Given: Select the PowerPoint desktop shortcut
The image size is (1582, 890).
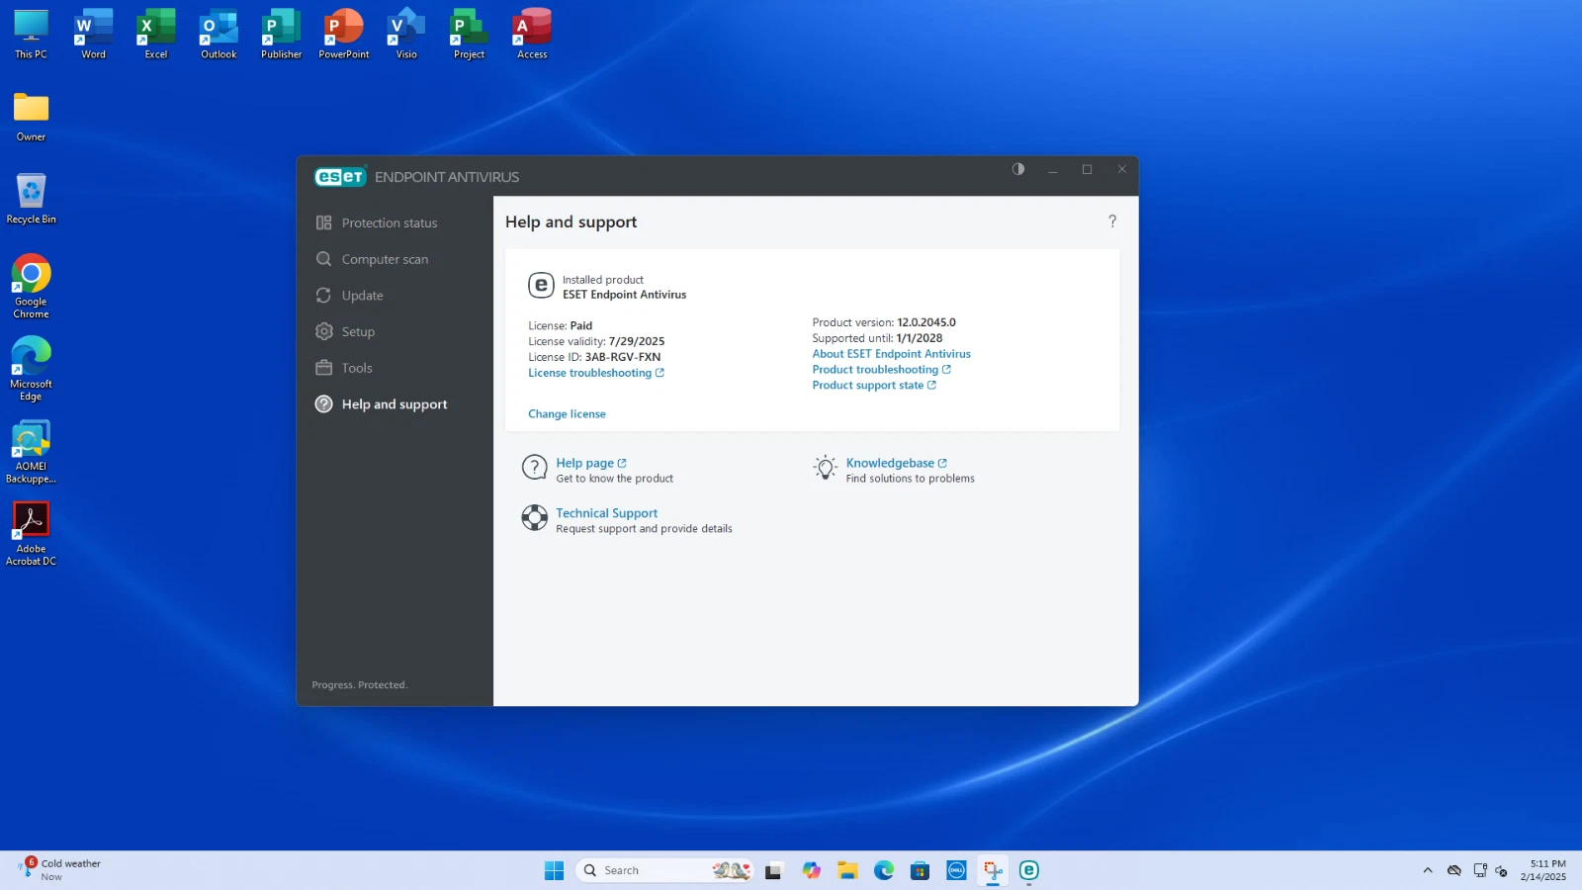Looking at the screenshot, I should coord(344,35).
